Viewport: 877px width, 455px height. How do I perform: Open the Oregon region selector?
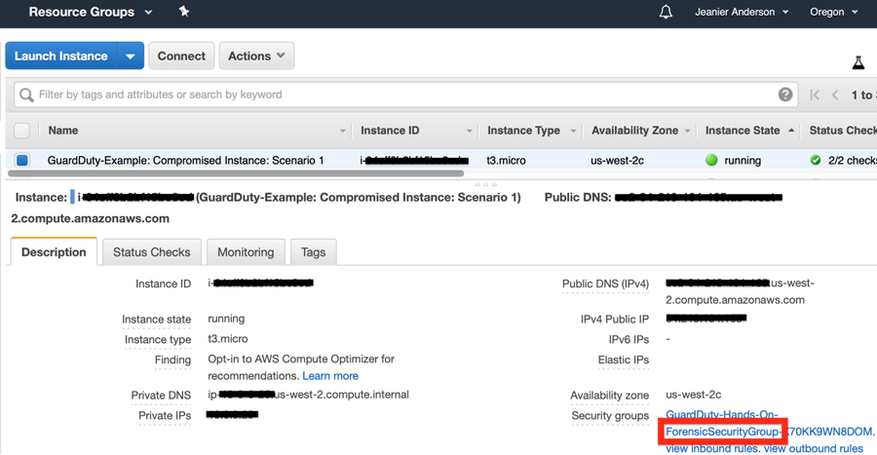click(833, 12)
